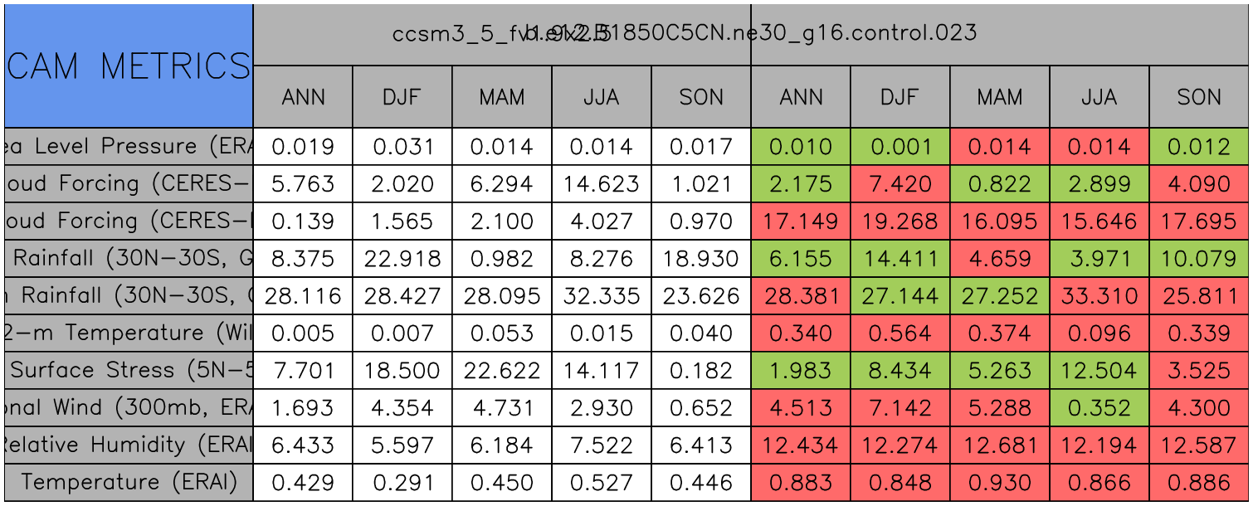This screenshot has width=1253, height=506.
Task: Click the Surface Stress row label
Action: tap(128, 370)
